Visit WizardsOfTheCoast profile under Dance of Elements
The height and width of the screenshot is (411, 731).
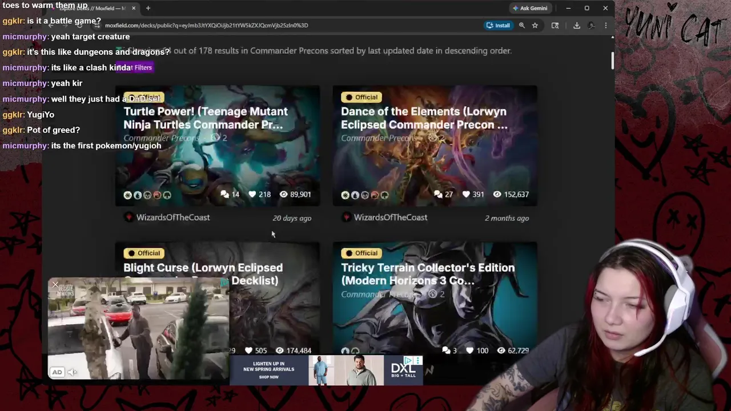tap(391, 217)
